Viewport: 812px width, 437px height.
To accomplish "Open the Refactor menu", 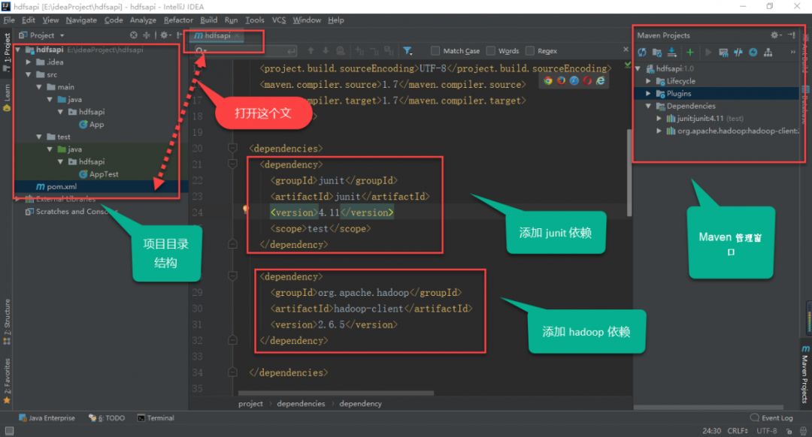I will 178,20.
